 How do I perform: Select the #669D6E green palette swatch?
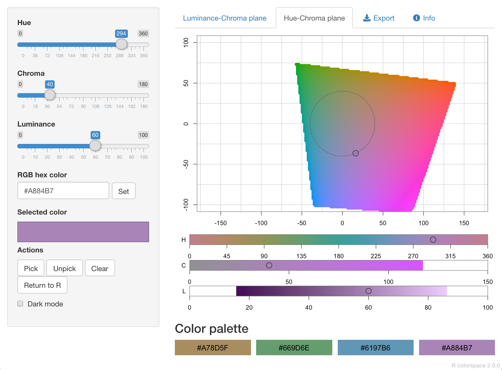click(294, 348)
